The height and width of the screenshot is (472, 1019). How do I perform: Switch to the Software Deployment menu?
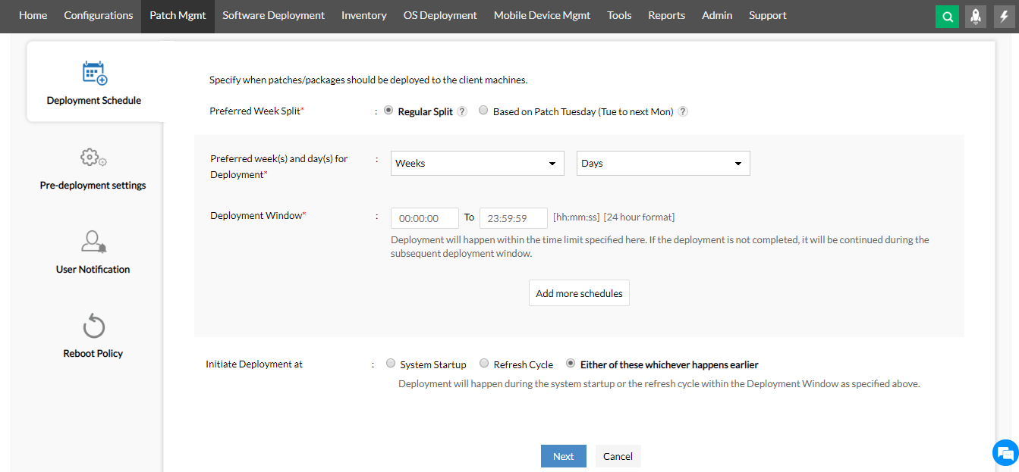point(273,15)
